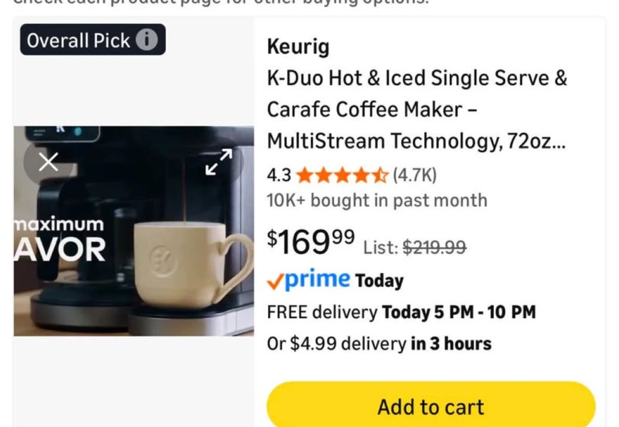Click the Today text next to Prime
The height and width of the screenshot is (427, 619).
pos(380,281)
